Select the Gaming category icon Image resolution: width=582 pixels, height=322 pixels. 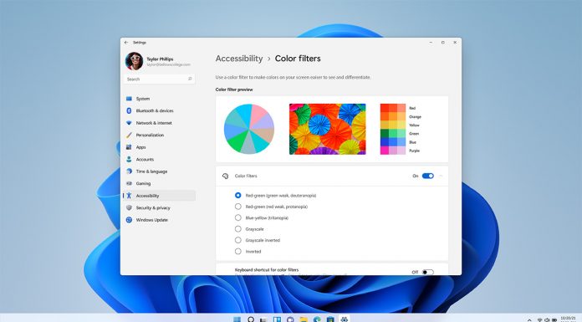[129, 183]
